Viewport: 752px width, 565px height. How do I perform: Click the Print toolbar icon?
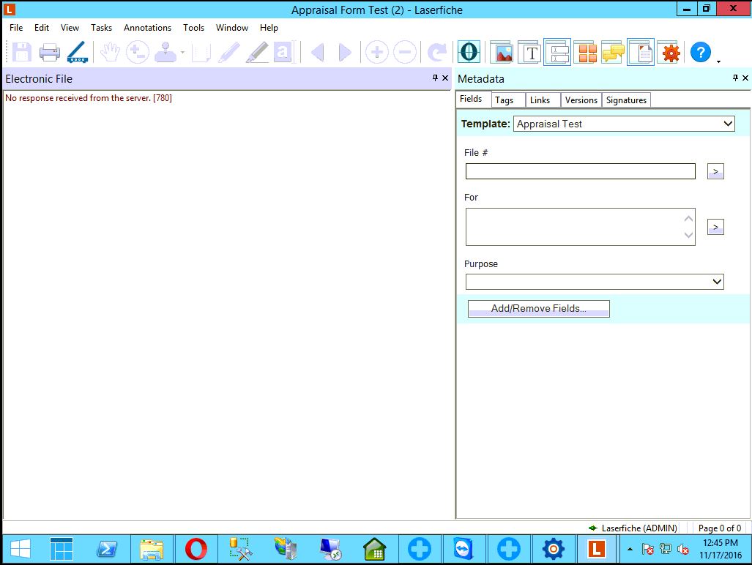50,53
